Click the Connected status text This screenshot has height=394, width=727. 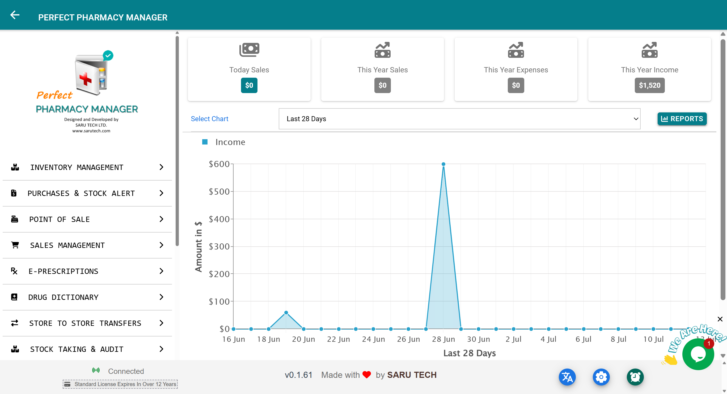(x=126, y=371)
